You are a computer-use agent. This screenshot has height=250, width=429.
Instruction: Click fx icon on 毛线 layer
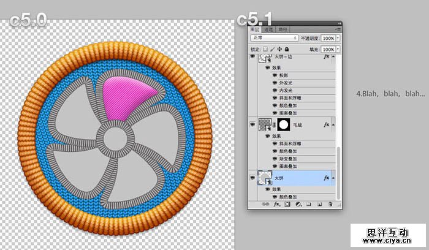326,125
